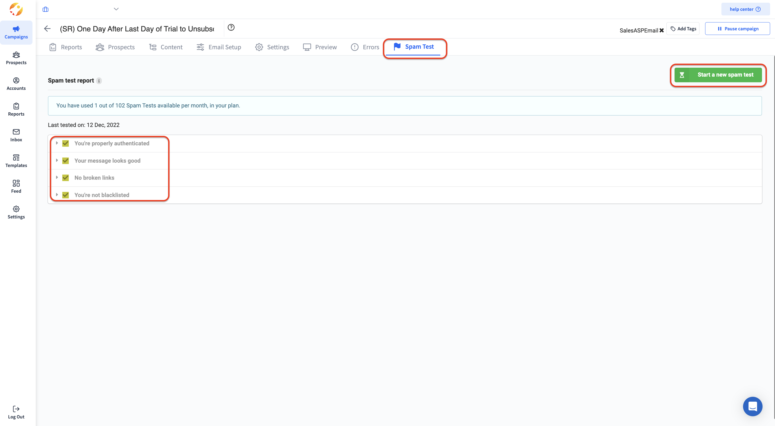This screenshot has width=775, height=426.
Task: Toggle the properly authenticated checkbox
Action: (66, 143)
